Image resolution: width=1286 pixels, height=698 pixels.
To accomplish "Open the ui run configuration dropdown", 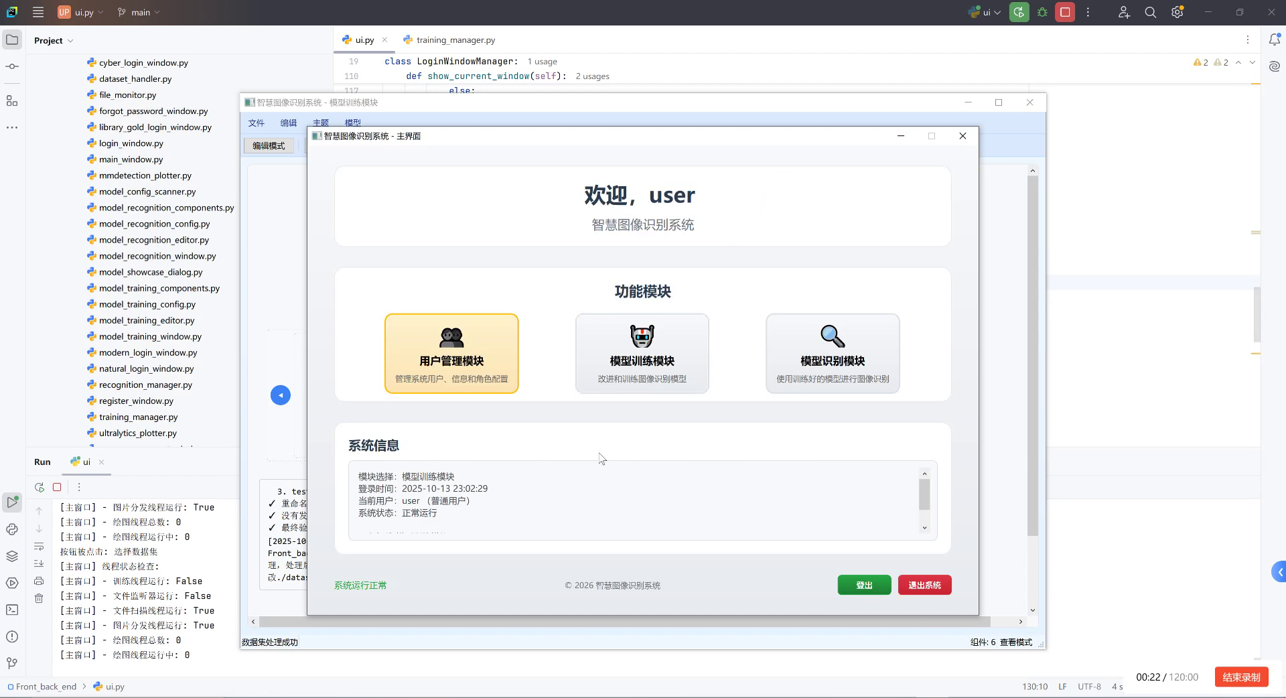I will pos(983,12).
